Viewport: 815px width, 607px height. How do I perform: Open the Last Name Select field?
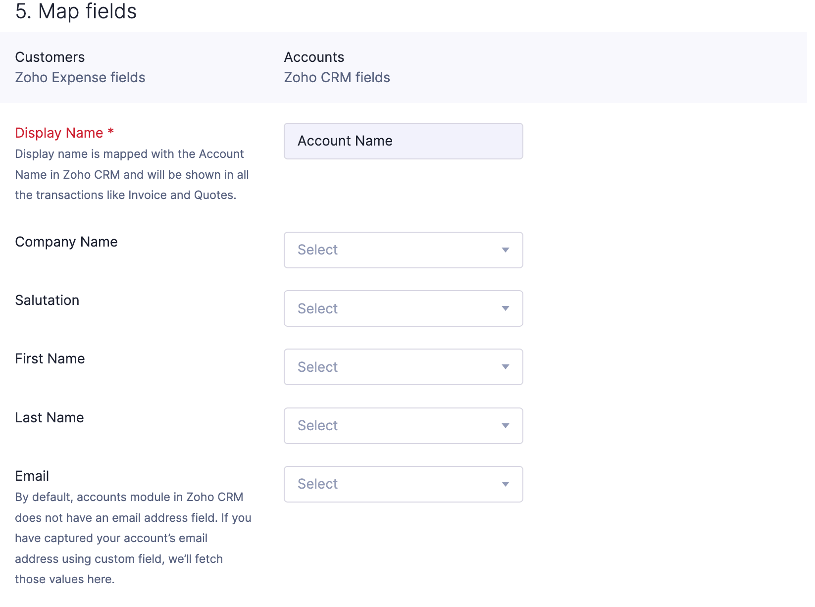click(391, 426)
